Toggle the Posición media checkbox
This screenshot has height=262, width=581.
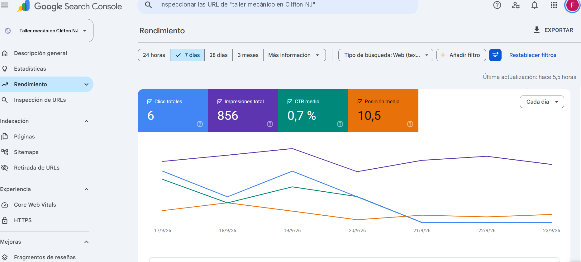click(x=360, y=102)
